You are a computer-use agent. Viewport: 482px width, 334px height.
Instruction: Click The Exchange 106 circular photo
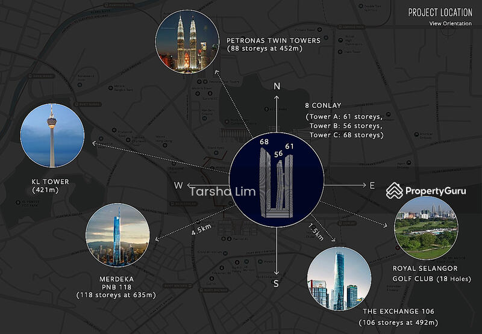339,277
